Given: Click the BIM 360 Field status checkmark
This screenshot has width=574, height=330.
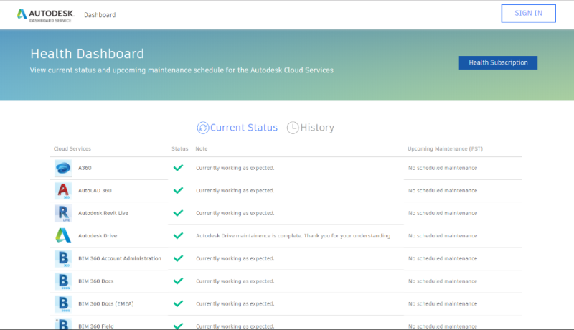Looking at the screenshot, I should 178,326.
